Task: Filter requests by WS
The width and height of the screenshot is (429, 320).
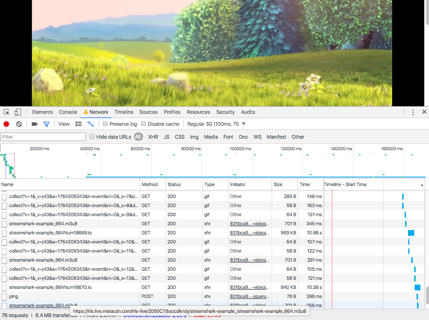Action: [257, 137]
